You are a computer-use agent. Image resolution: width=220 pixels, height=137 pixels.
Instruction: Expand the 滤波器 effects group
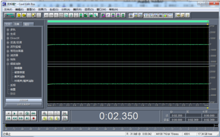tap(8, 55)
